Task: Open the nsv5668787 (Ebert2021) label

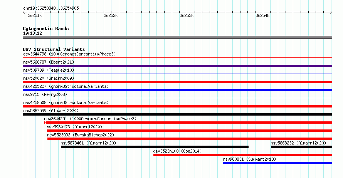Action: pos(49,62)
